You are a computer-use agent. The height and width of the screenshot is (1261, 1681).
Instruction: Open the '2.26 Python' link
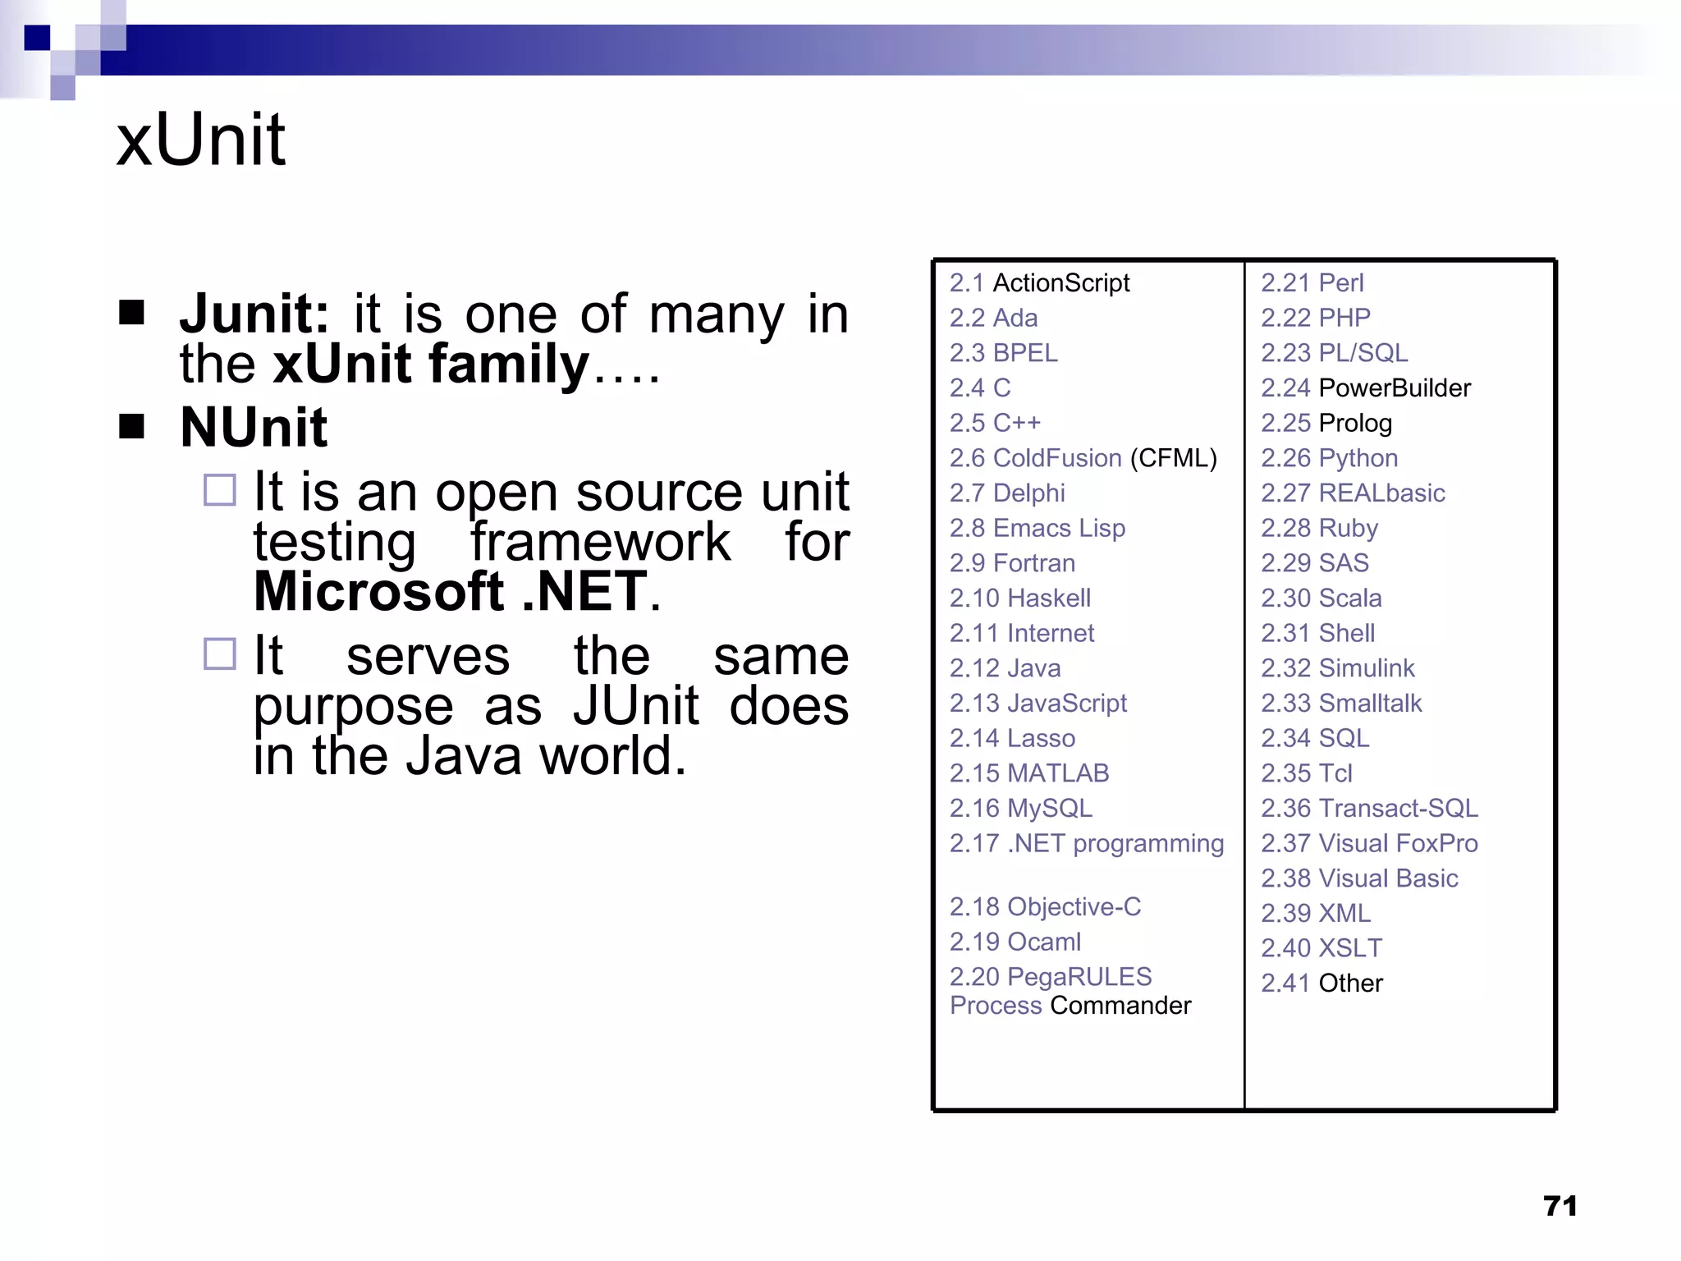pos(1330,459)
